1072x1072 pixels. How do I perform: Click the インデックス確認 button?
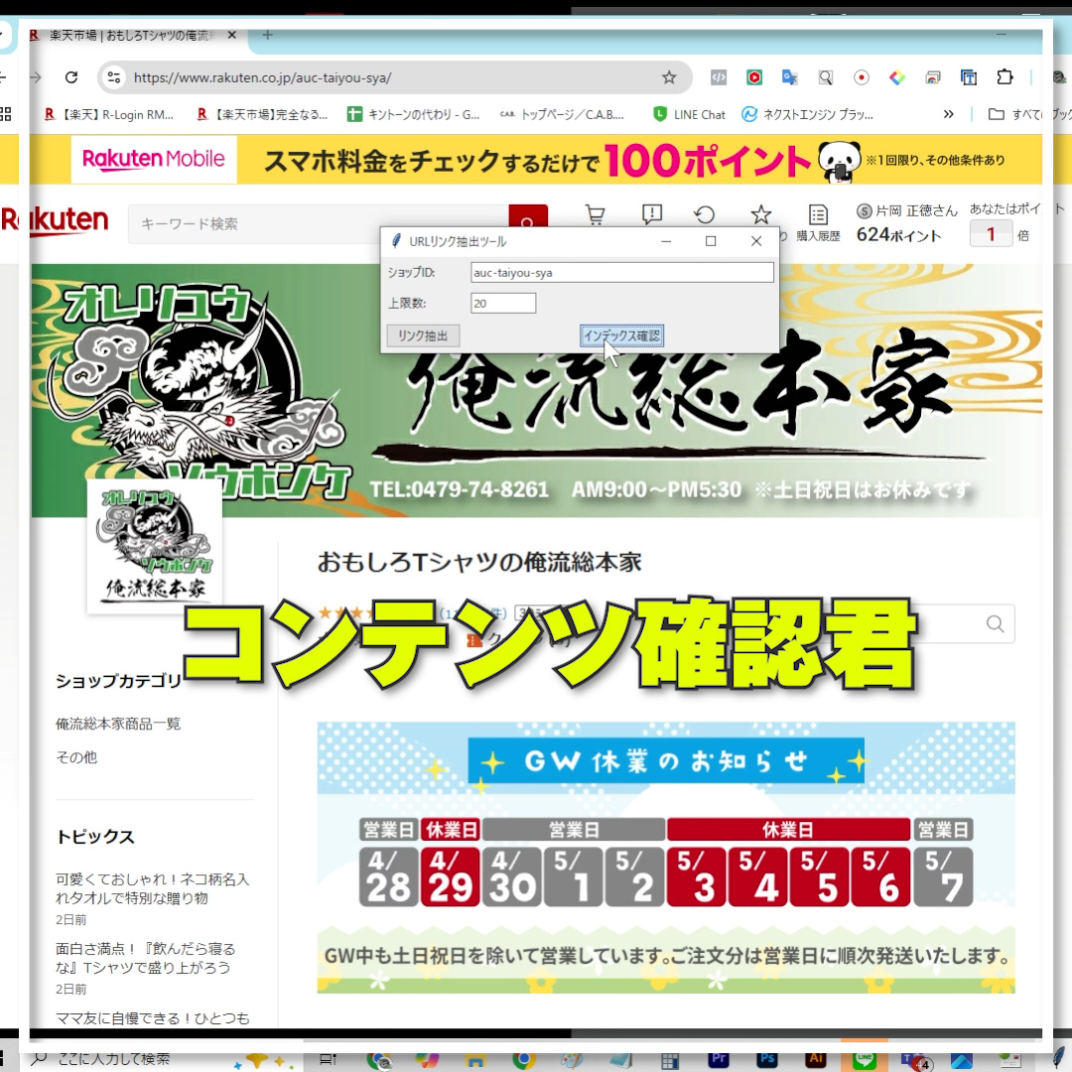coord(621,335)
